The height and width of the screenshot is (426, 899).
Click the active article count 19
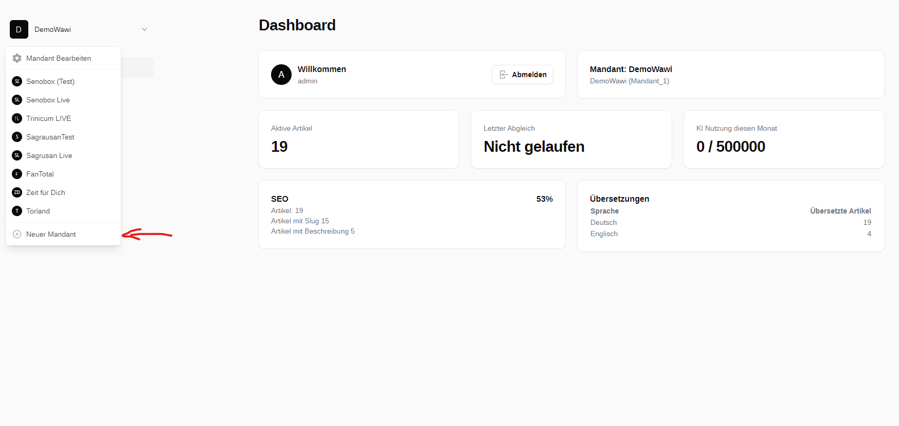(279, 147)
